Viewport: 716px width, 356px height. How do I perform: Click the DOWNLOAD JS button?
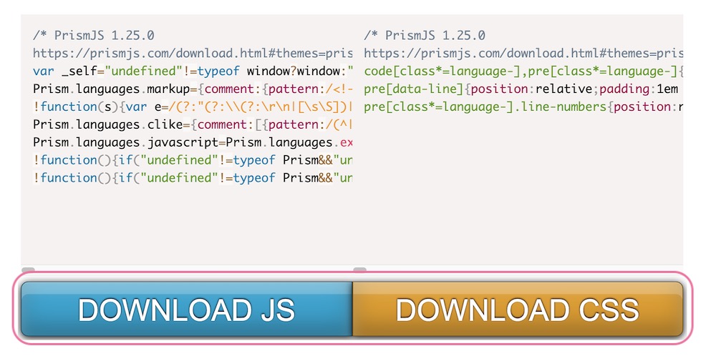click(x=187, y=309)
